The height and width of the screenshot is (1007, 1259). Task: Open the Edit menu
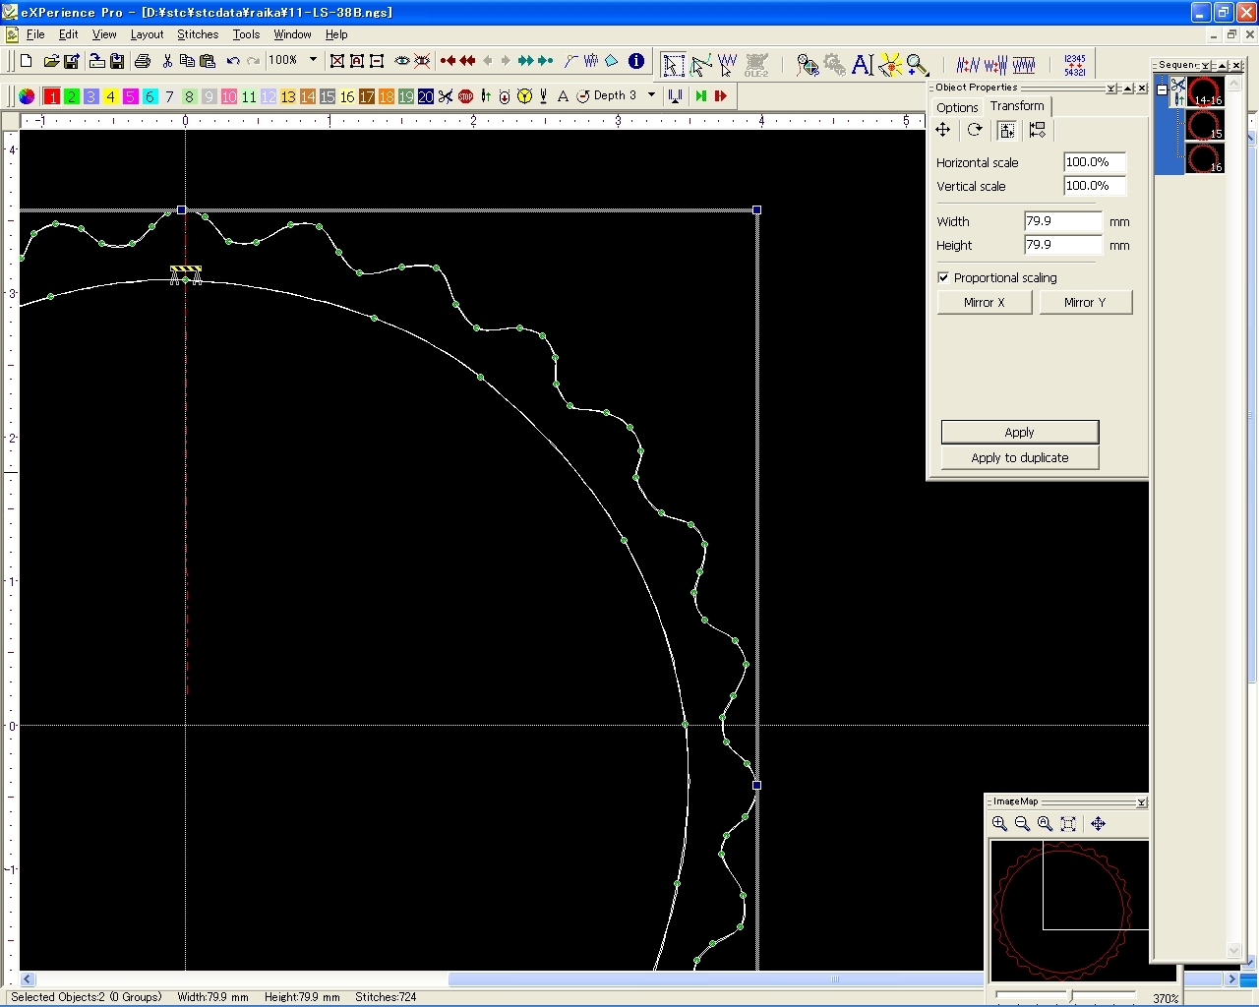click(68, 34)
